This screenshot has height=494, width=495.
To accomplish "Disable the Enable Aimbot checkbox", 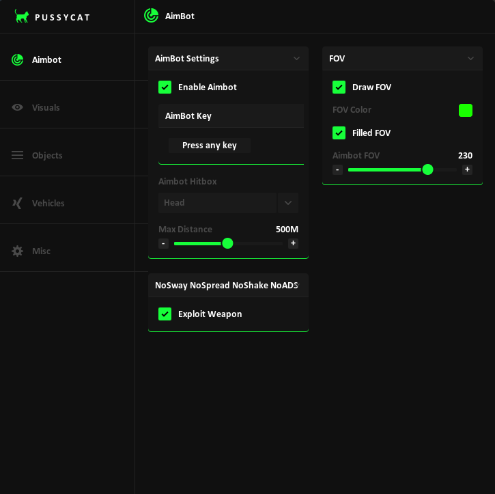I will [165, 87].
